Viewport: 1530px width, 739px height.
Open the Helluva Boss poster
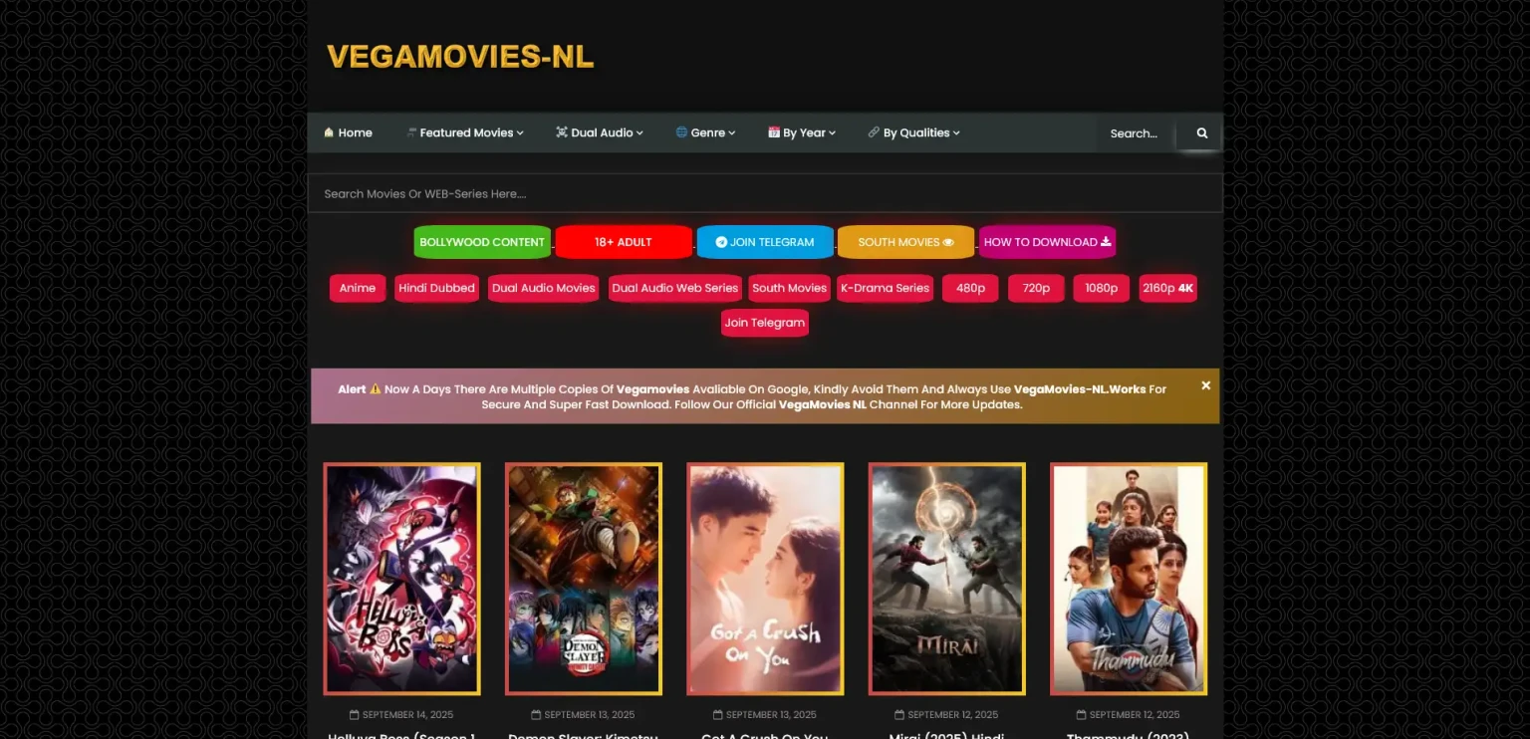pos(401,579)
